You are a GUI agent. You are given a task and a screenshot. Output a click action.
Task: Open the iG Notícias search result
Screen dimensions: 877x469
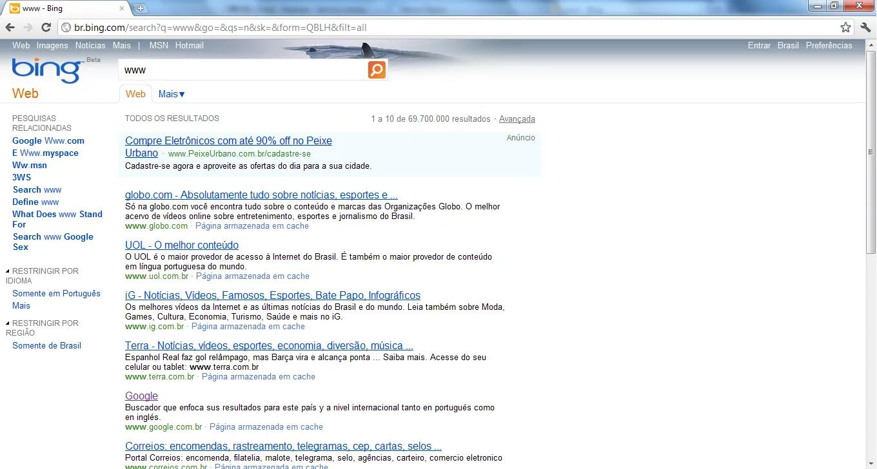(273, 296)
